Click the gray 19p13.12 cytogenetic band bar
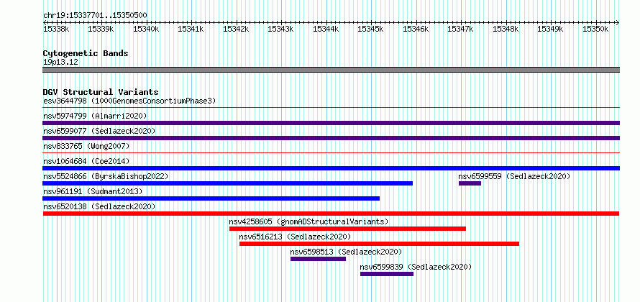The width and height of the screenshot is (640, 302). pyautogui.click(x=331, y=70)
